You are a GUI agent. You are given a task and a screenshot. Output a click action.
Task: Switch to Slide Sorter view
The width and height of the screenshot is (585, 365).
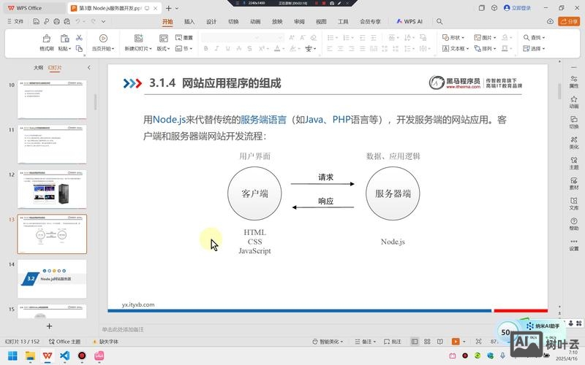pyautogui.click(x=428, y=342)
